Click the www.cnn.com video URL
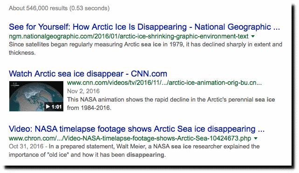The image size is (299, 173). (164, 83)
